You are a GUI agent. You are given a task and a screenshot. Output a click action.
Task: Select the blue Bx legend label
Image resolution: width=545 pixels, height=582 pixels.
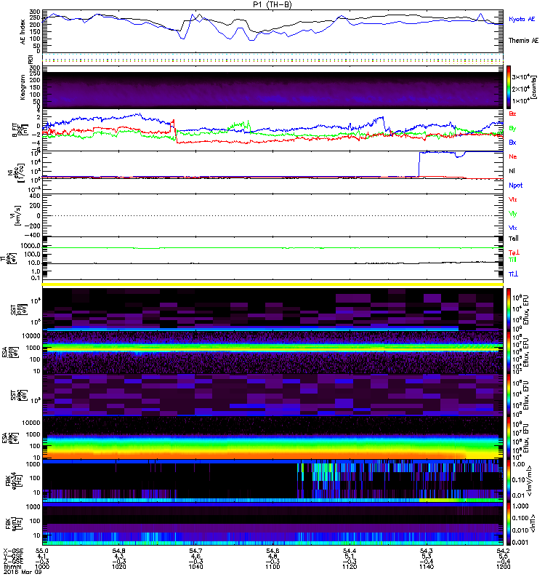tap(512, 142)
